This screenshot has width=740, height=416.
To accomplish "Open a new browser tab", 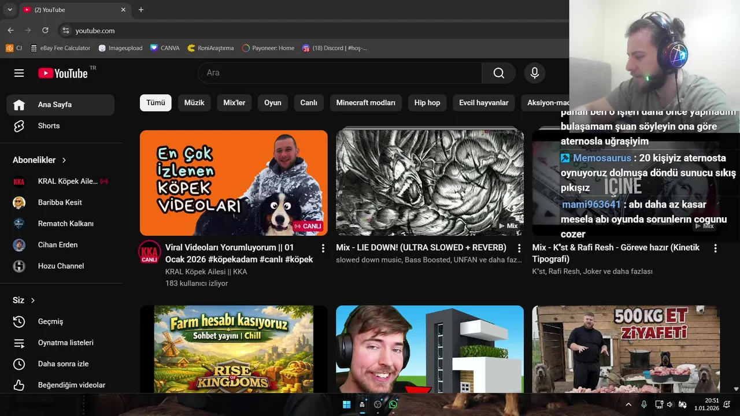I will [x=141, y=10].
